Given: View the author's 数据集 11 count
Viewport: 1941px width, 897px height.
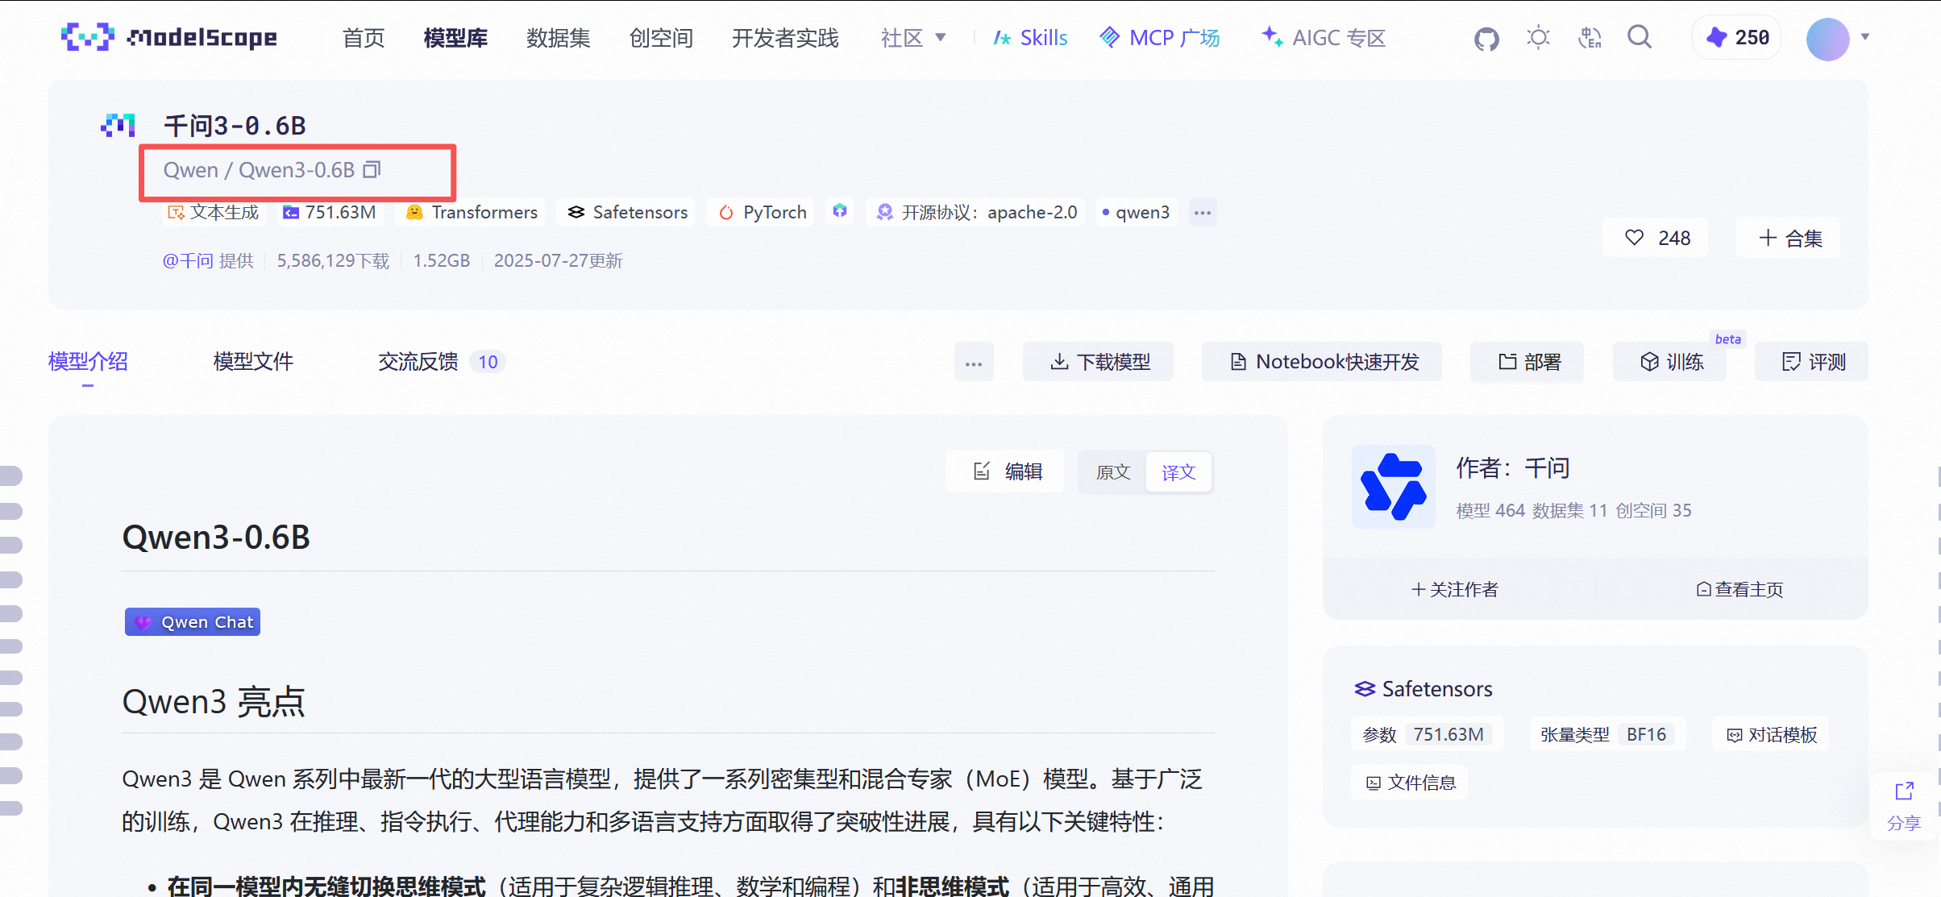Looking at the screenshot, I should pyautogui.click(x=1569, y=511).
